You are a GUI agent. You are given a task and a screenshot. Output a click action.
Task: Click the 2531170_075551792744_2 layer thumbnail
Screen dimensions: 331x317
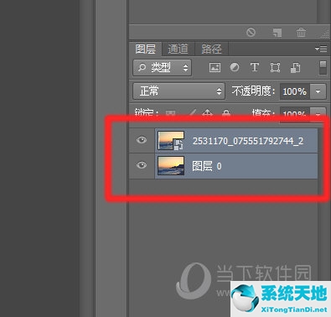pyautogui.click(x=171, y=141)
